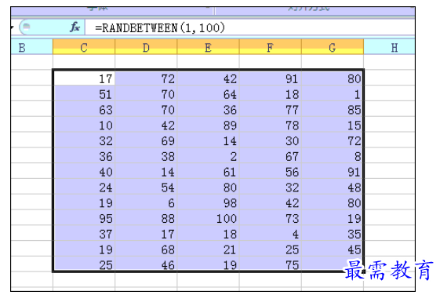The image size is (440, 295).
Task: Select cell with value 45
Action: [x=333, y=249]
